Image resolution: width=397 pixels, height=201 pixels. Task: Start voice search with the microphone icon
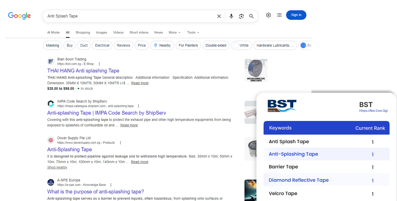coord(231,16)
